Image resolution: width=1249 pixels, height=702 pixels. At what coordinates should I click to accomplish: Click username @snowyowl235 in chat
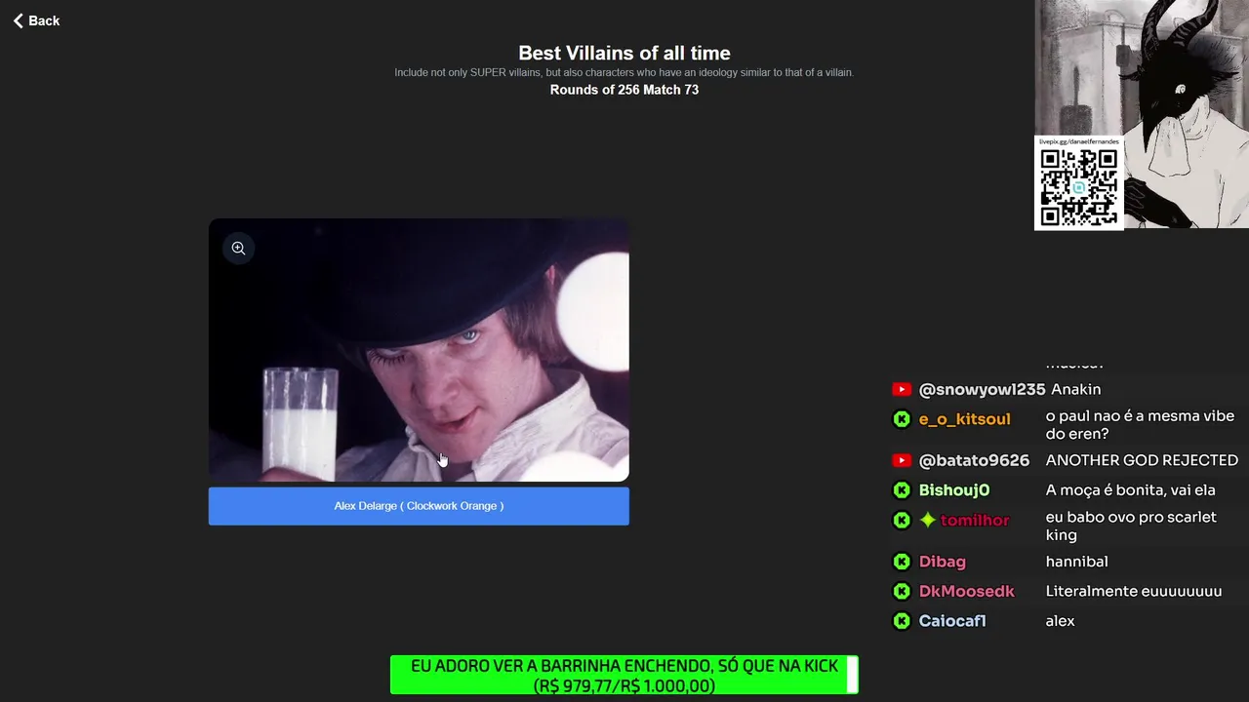coord(982,389)
